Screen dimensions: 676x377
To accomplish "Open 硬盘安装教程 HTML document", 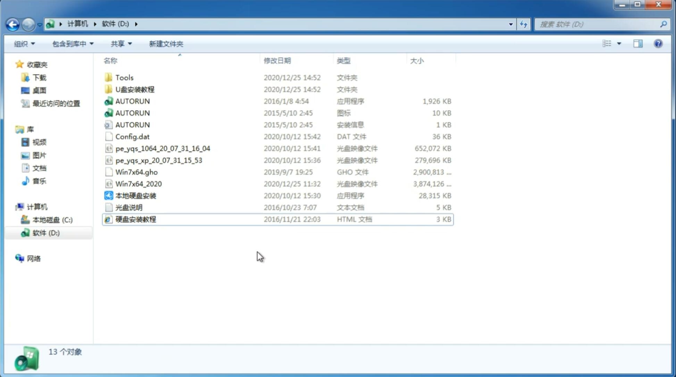I will coord(135,219).
